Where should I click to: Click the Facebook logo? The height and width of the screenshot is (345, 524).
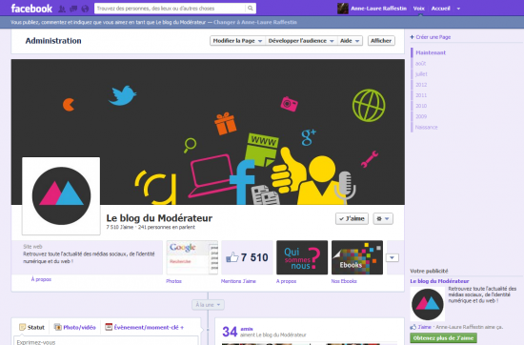point(31,9)
